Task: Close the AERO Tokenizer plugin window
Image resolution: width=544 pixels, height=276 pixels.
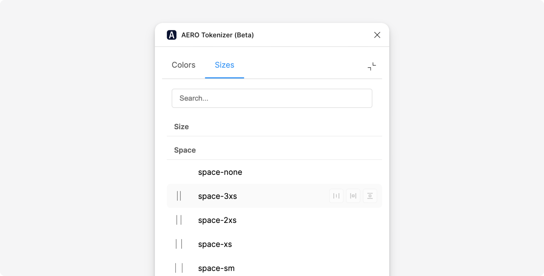Action: click(x=377, y=35)
